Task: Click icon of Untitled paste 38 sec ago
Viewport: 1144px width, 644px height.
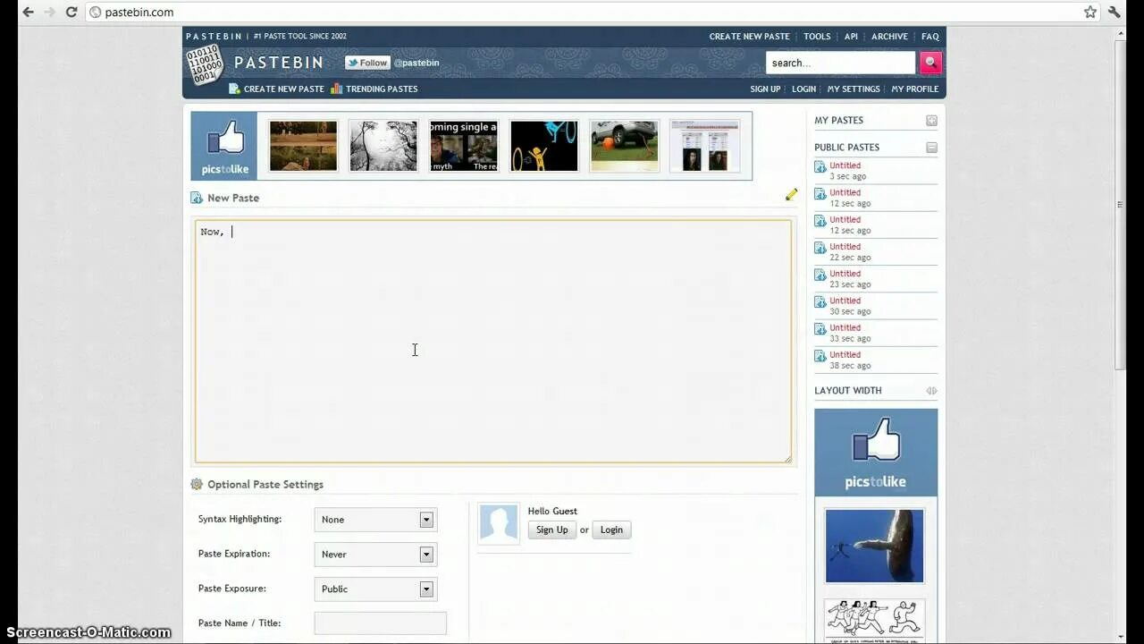Action: tap(820, 356)
